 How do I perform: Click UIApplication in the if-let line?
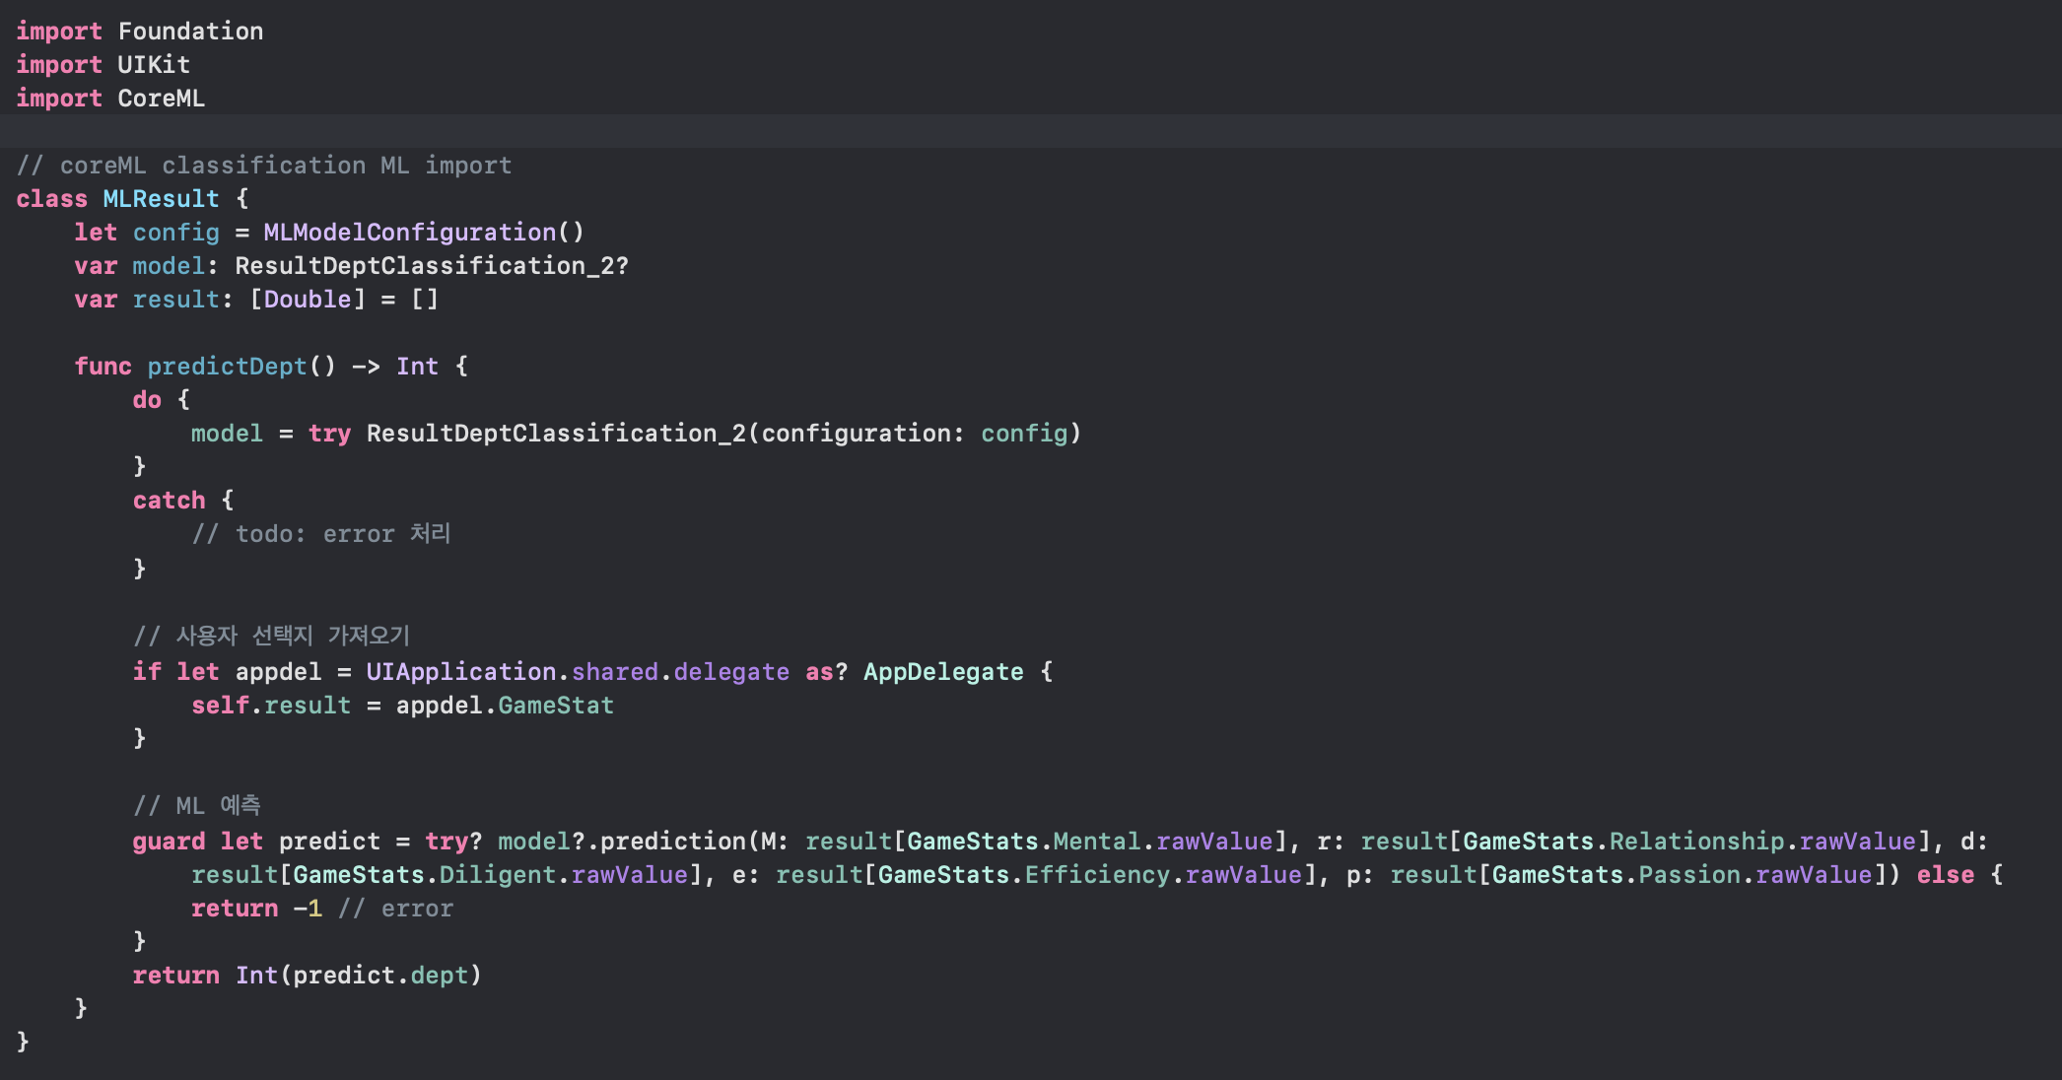click(460, 672)
